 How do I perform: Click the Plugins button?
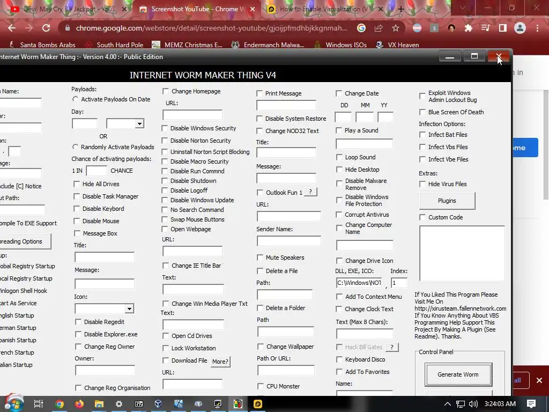tap(447, 201)
